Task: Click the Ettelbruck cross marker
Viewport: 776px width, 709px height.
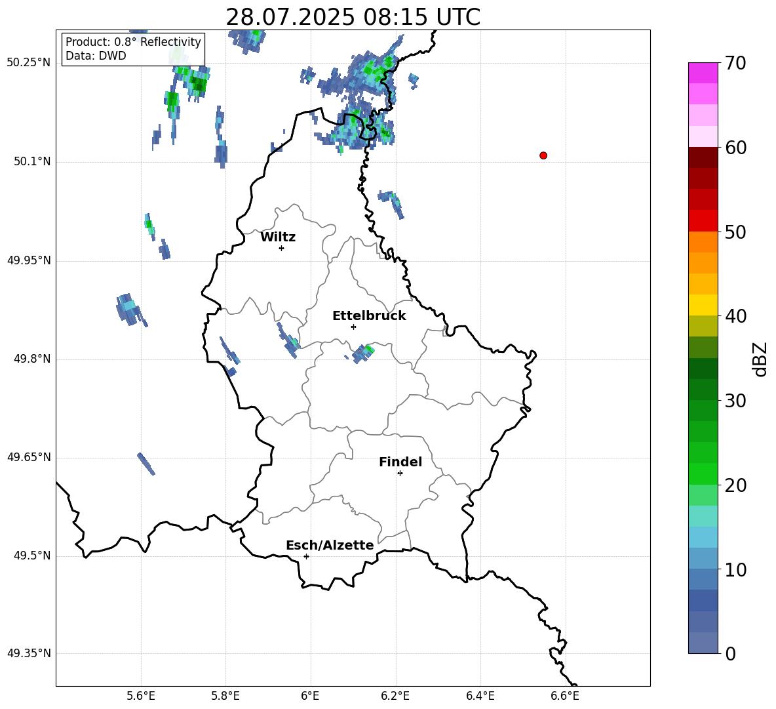Action: (x=353, y=327)
